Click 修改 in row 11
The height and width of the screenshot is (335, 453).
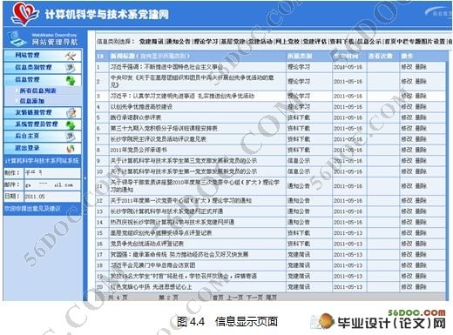[407, 186]
